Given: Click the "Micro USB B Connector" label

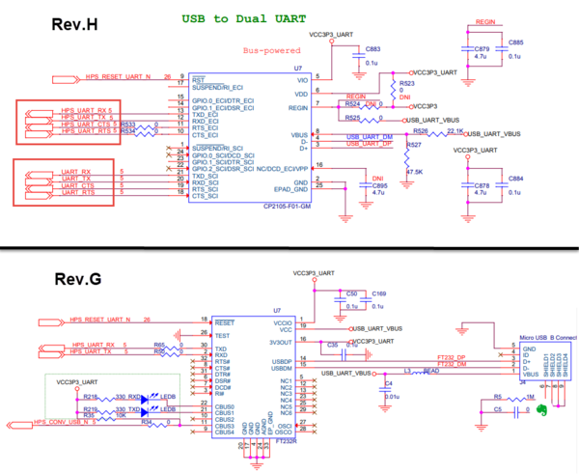Looking at the screenshot, I should coord(548,338).
